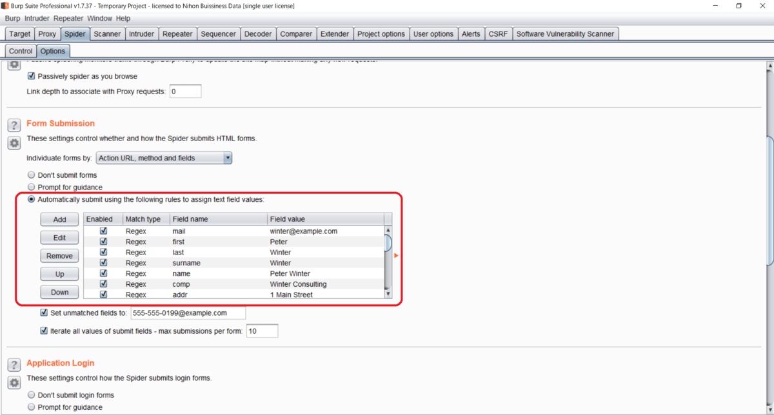774x415 pixels.
Task: Select Prompt for guidance under Form Submission
Action: point(32,187)
